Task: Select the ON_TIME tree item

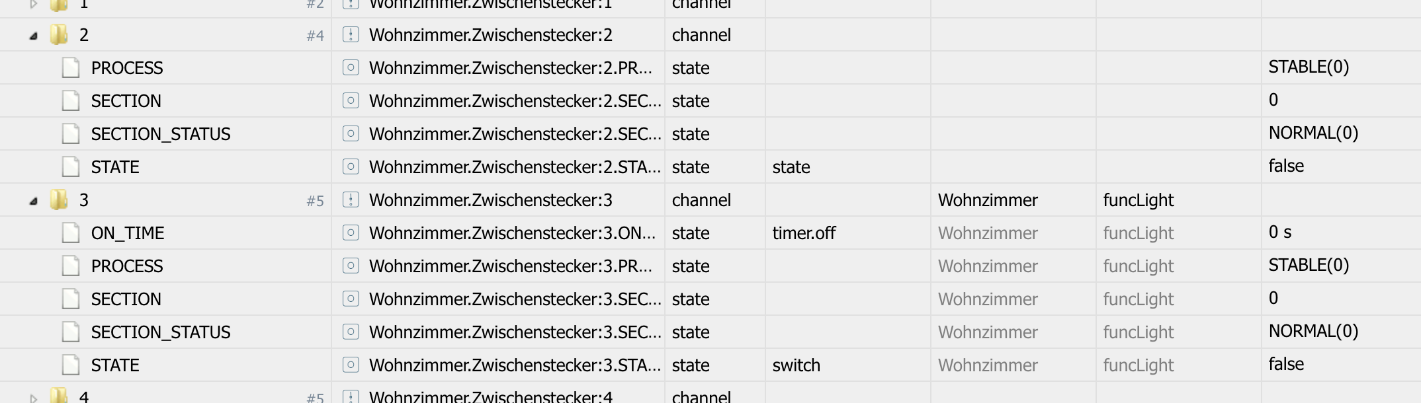Action: click(x=128, y=233)
